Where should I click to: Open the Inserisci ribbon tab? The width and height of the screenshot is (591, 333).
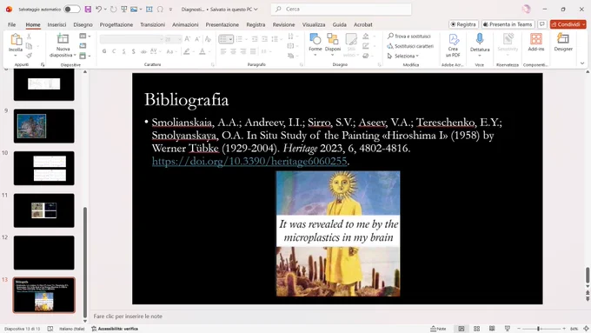(x=56, y=24)
